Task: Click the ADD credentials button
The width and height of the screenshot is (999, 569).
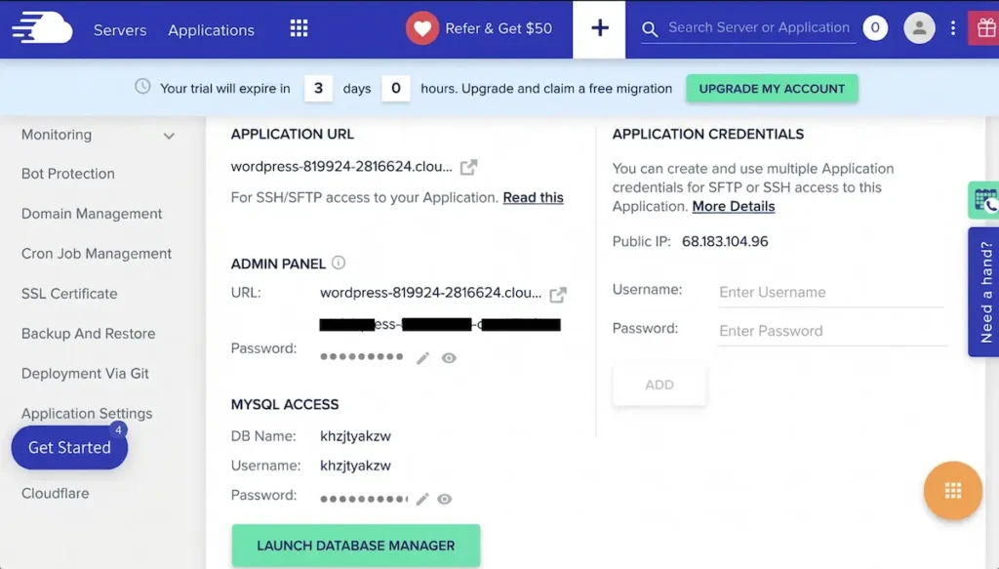Action: (x=659, y=385)
